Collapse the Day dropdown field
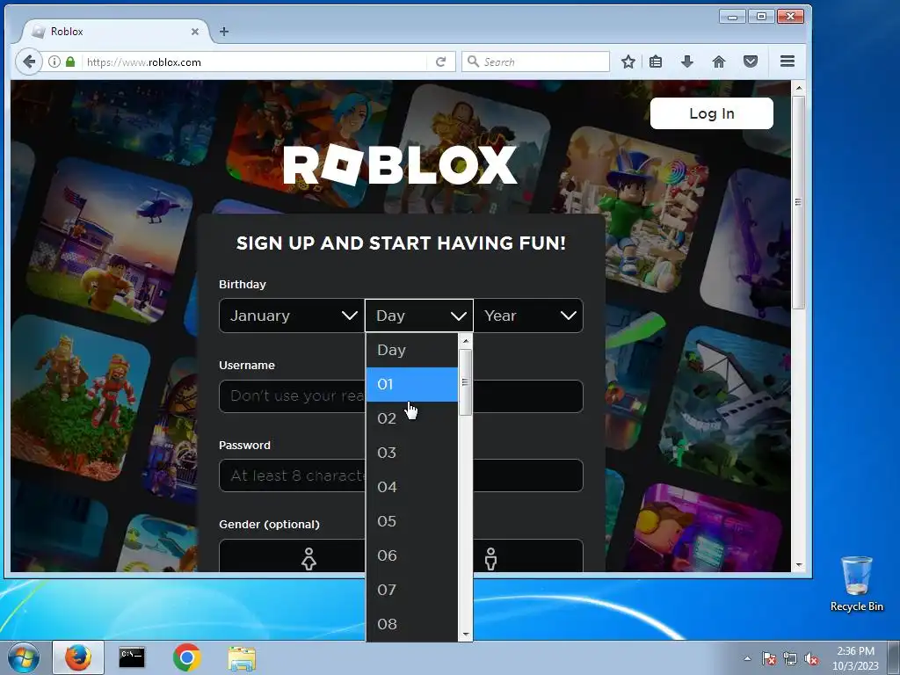 point(419,316)
